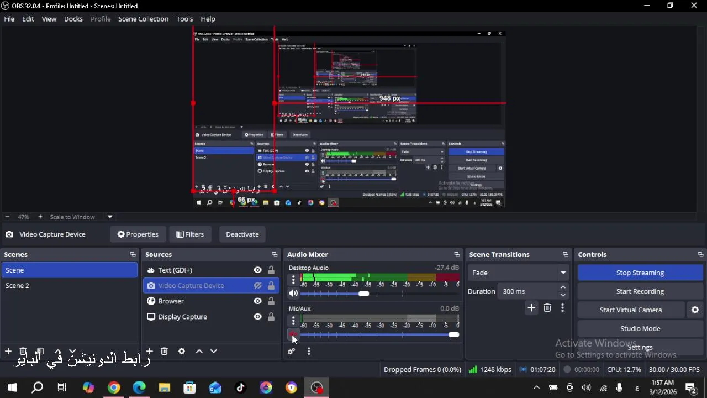Hide the Display Capture source
This screenshot has height=398, width=707.
257,317
